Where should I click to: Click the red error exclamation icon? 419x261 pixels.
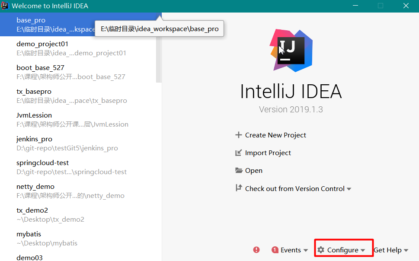tap(256, 250)
